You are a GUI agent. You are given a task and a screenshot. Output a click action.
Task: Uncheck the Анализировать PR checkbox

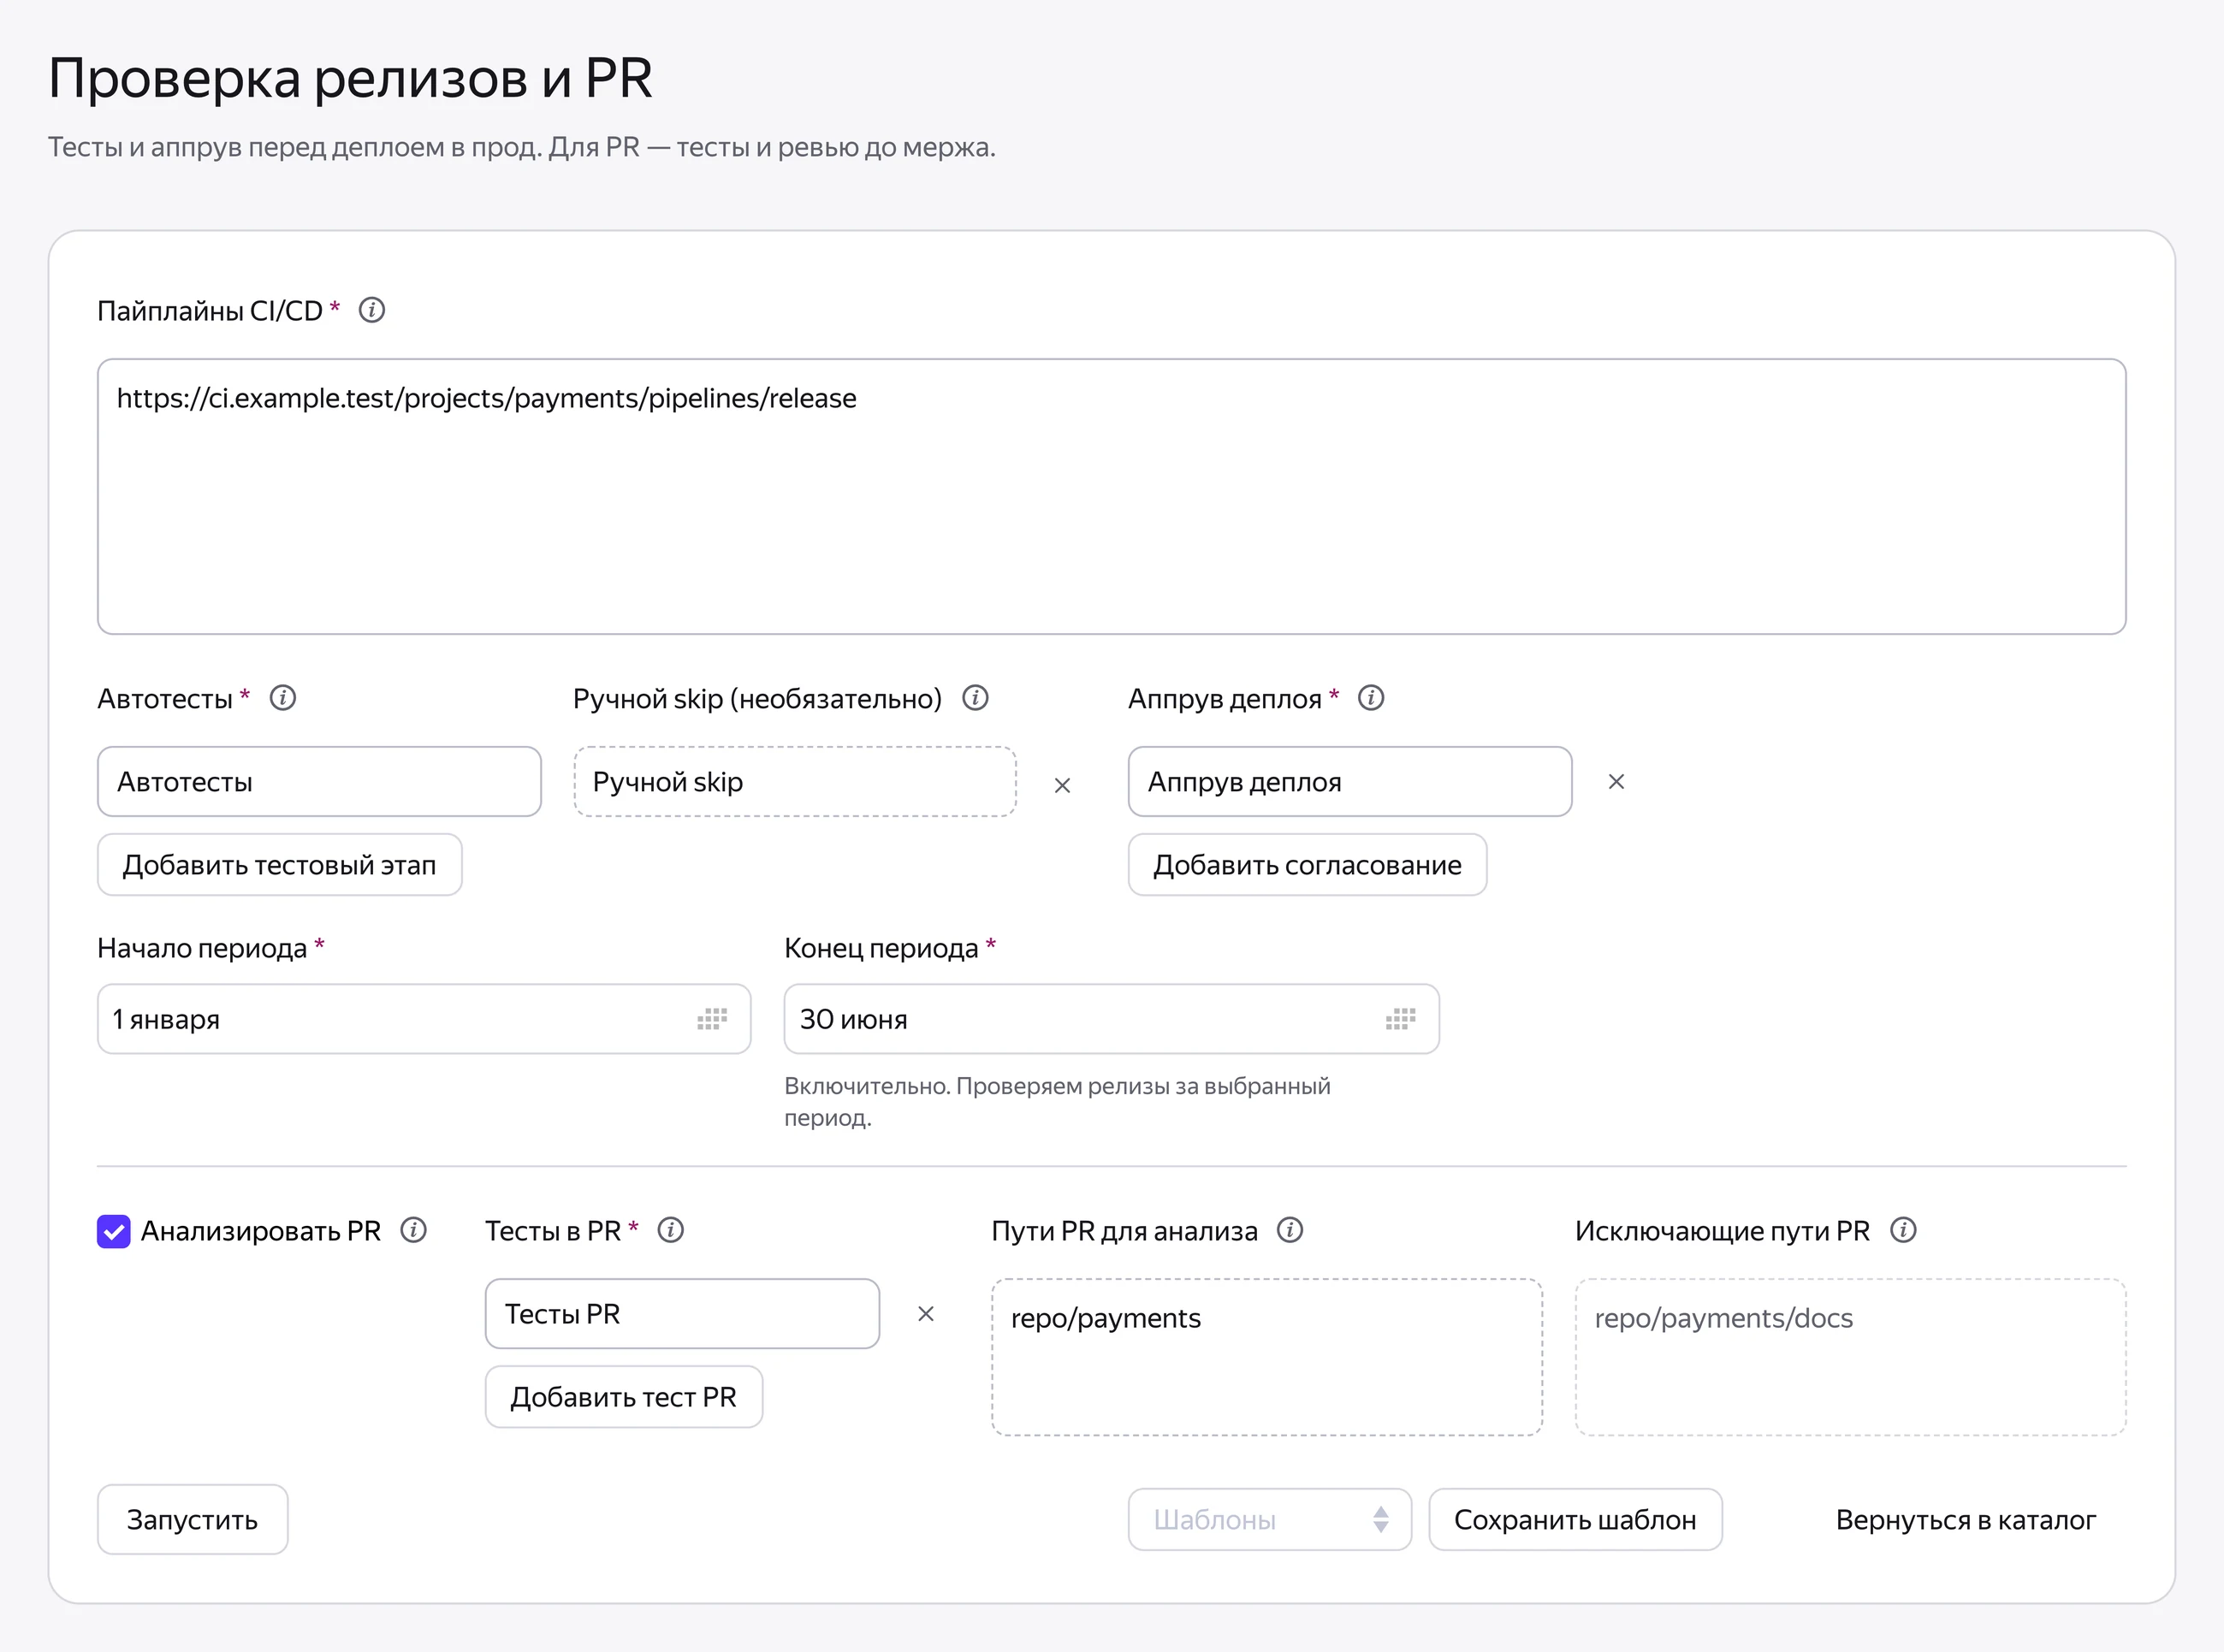114,1231
